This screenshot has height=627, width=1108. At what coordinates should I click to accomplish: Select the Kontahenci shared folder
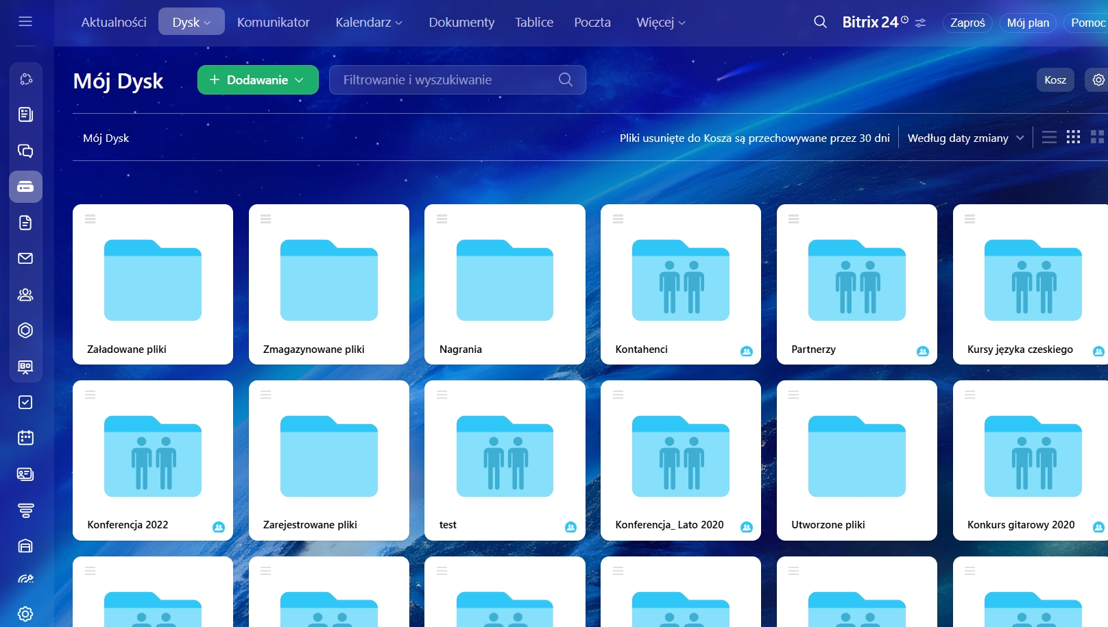point(680,284)
